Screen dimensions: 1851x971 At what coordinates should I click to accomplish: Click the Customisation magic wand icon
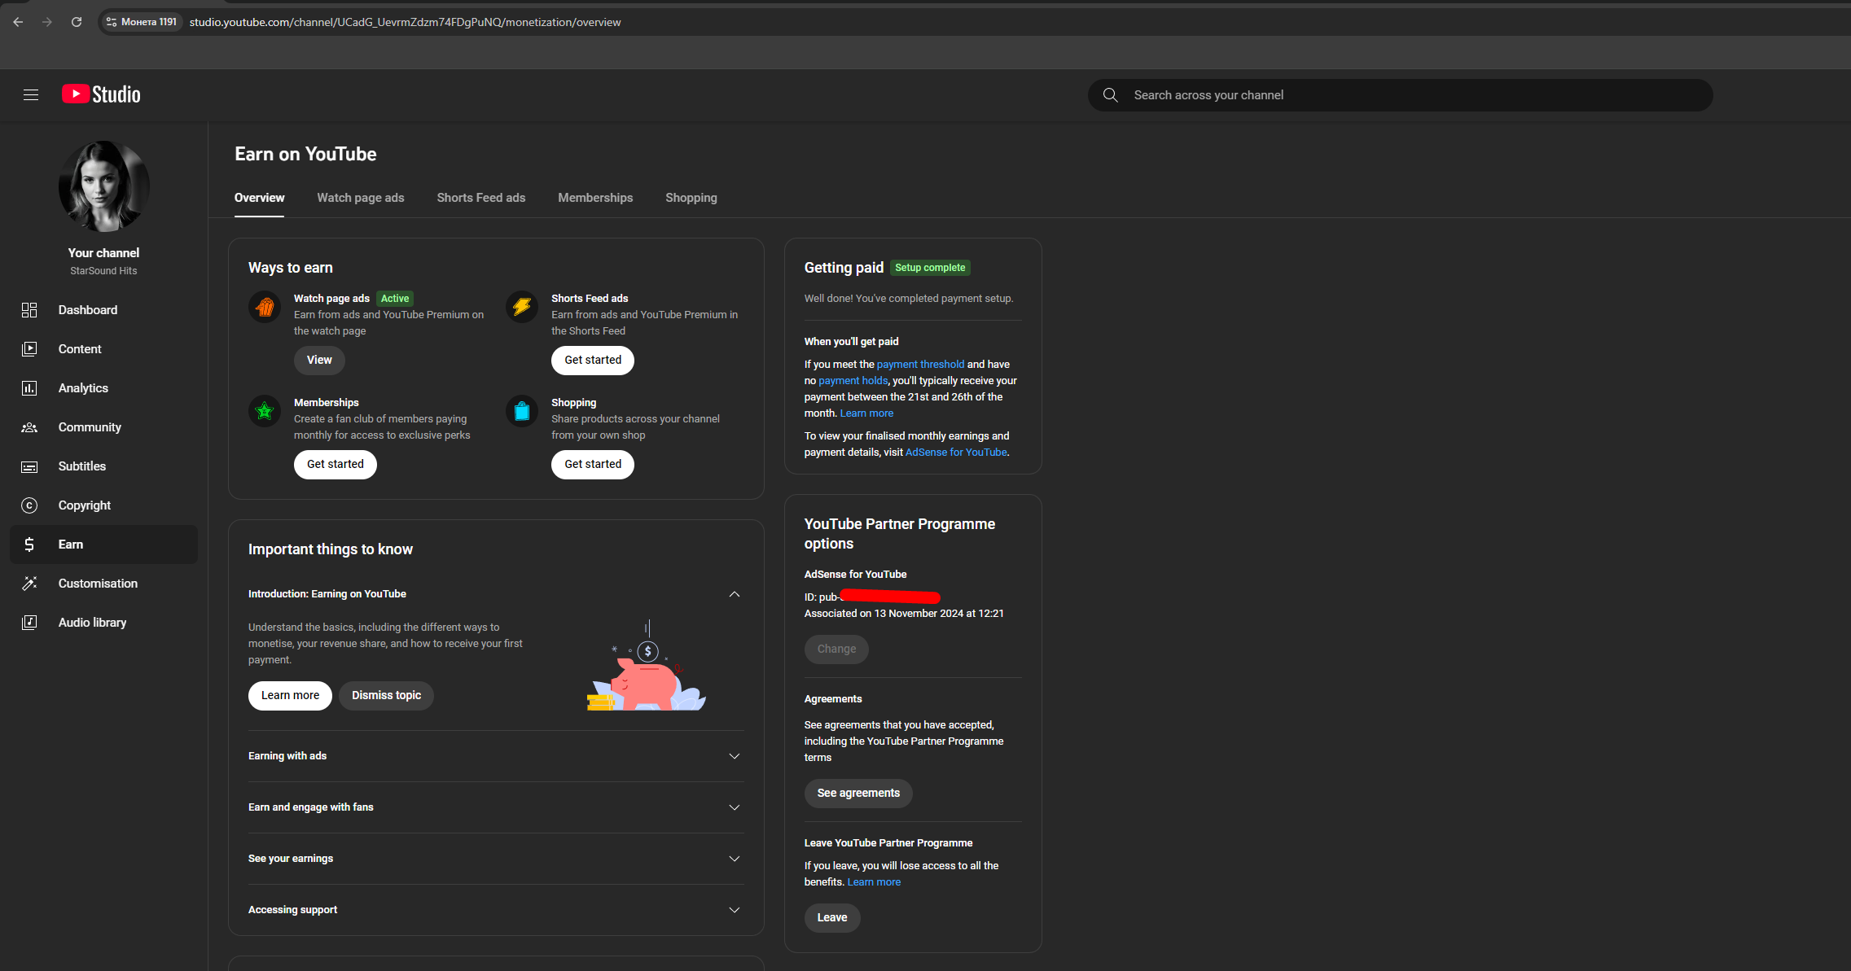point(29,584)
